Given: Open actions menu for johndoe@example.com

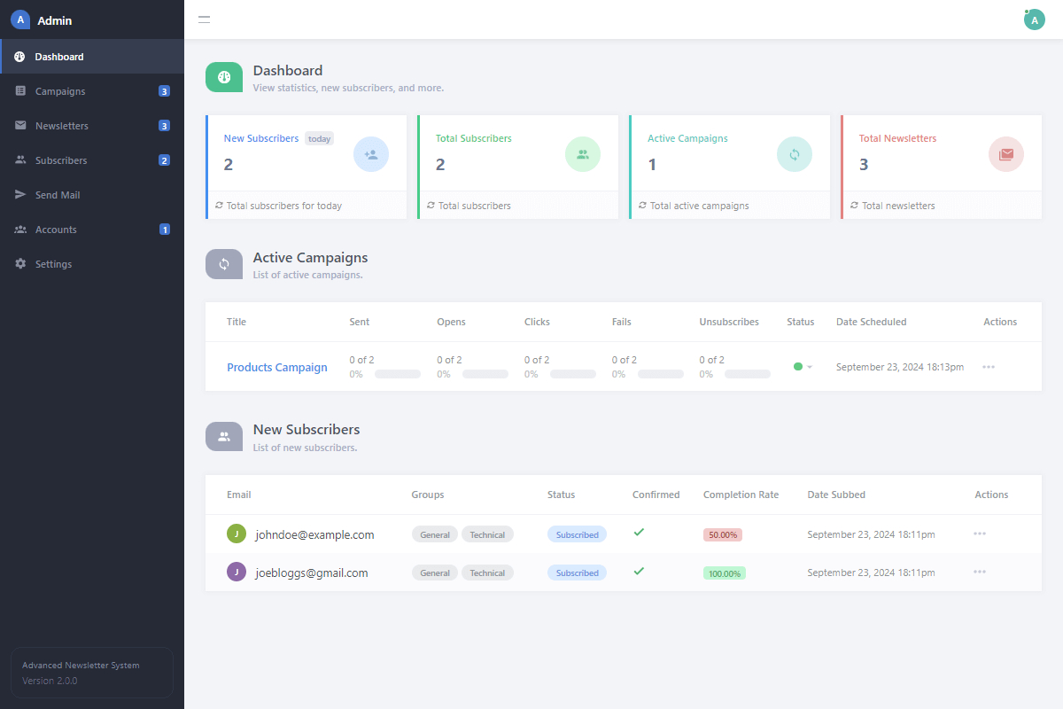Looking at the screenshot, I should pos(980,534).
